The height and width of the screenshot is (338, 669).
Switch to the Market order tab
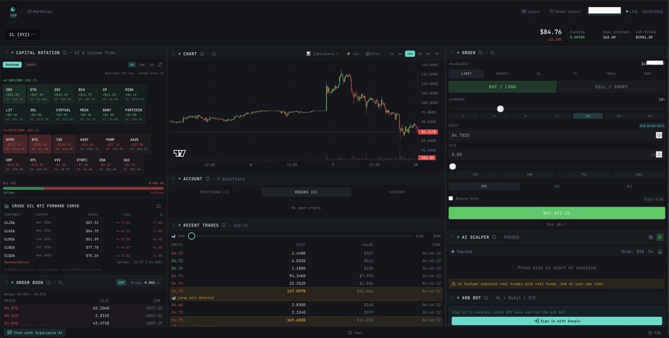coord(502,74)
